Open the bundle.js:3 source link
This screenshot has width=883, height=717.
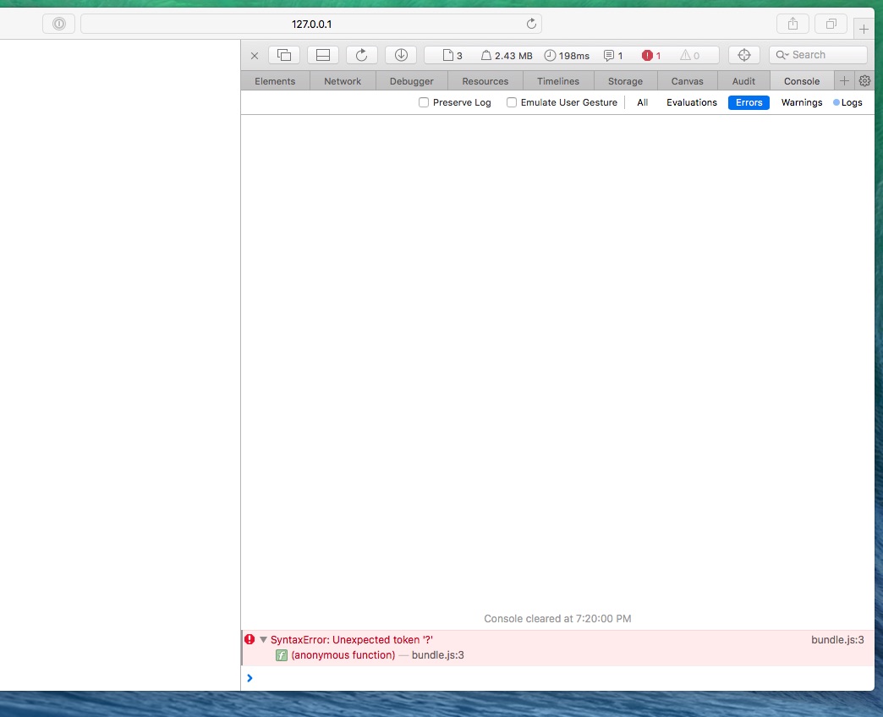click(x=837, y=640)
